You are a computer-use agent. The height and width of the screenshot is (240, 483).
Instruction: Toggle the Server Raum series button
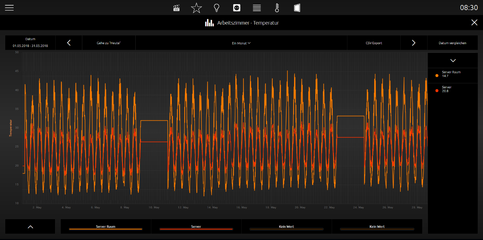pos(106,227)
